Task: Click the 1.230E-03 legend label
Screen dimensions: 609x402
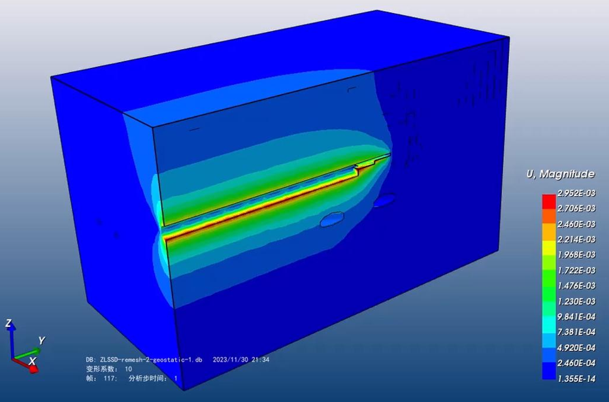Action: (x=576, y=301)
